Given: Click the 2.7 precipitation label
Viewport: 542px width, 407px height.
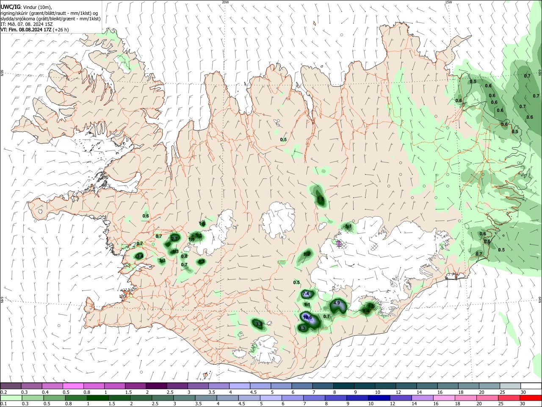Looking at the screenshot, I should click(x=174, y=239).
